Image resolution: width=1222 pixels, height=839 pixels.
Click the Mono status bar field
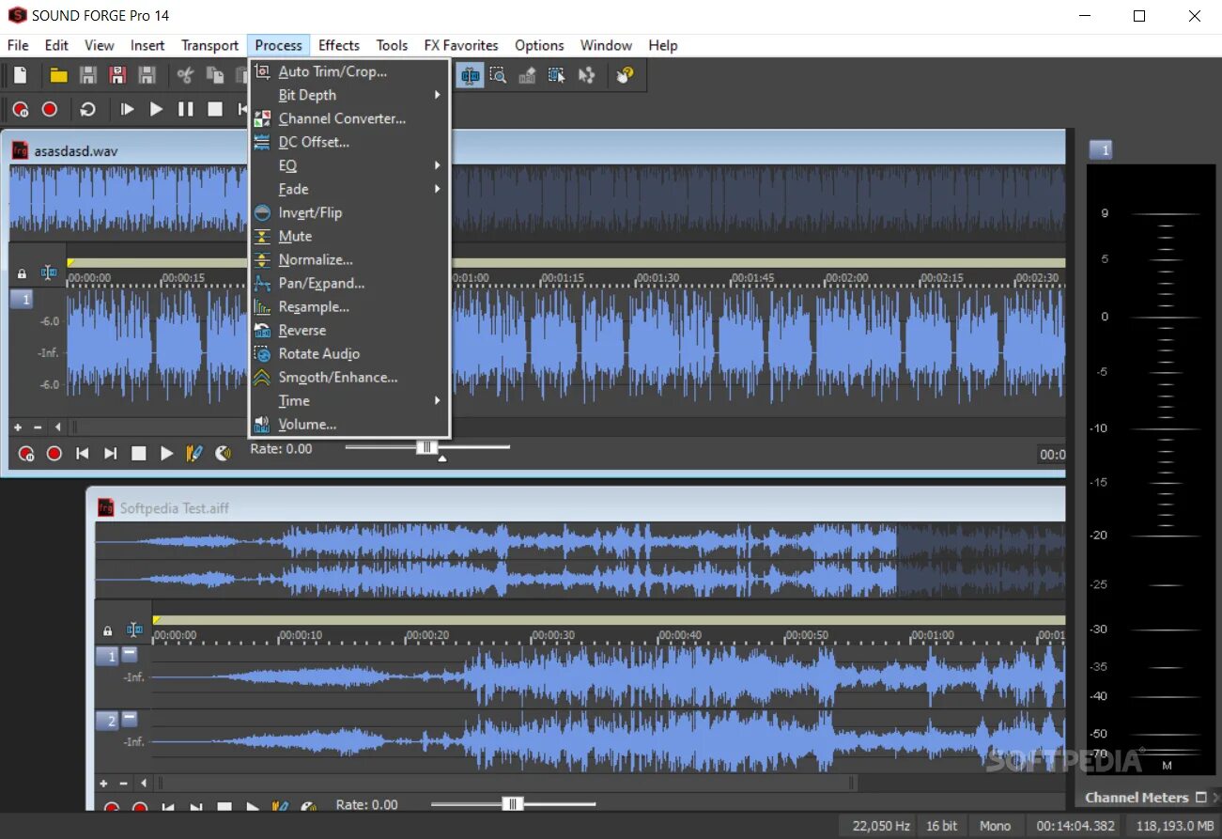pos(996,825)
